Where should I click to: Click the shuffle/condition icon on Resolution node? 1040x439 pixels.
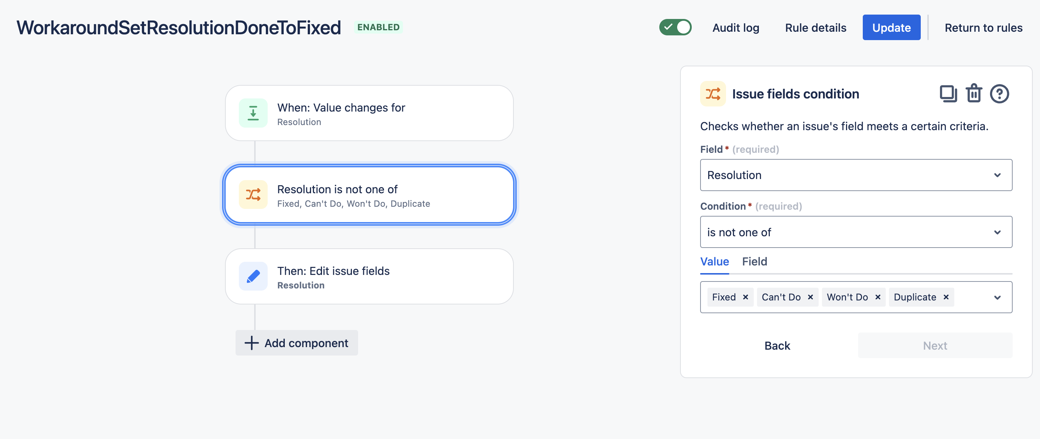(253, 195)
